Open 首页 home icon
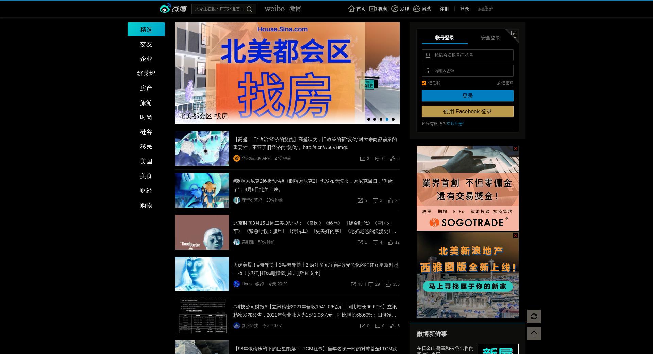The width and height of the screenshot is (653, 354). coord(351,9)
